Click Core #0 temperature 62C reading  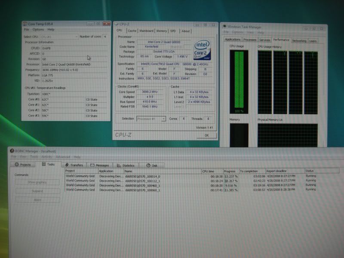(63, 99)
